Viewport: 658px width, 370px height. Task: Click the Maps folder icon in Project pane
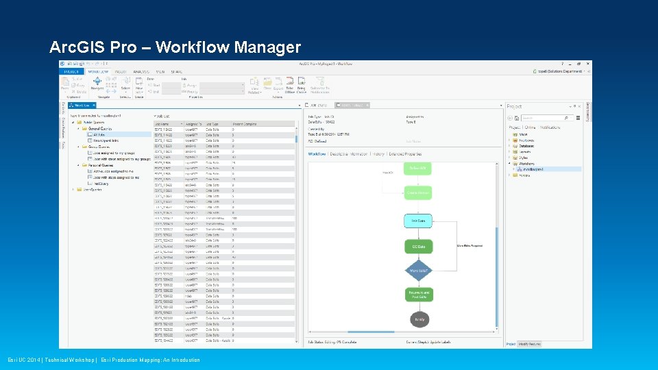pos(515,135)
